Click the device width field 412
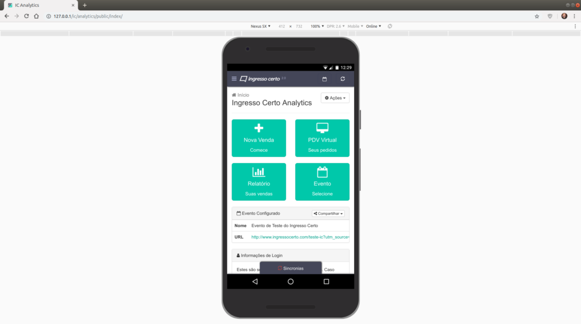 tap(281, 26)
